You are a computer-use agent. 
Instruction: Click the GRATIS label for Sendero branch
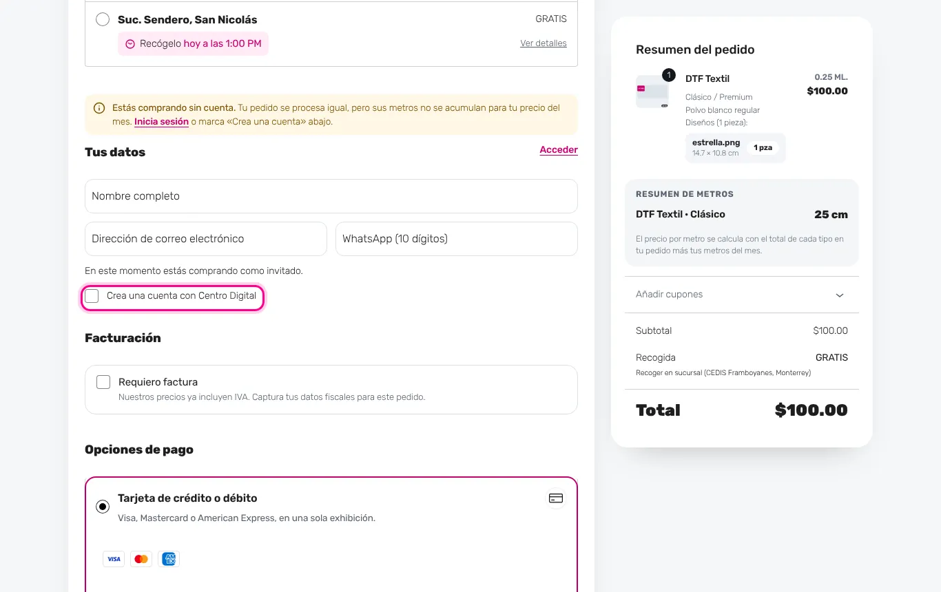551,19
